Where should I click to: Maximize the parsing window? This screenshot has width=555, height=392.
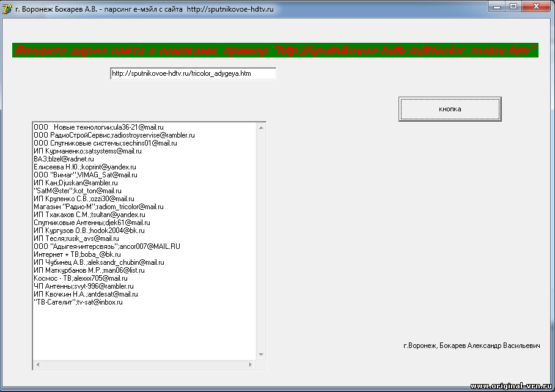click(513, 7)
